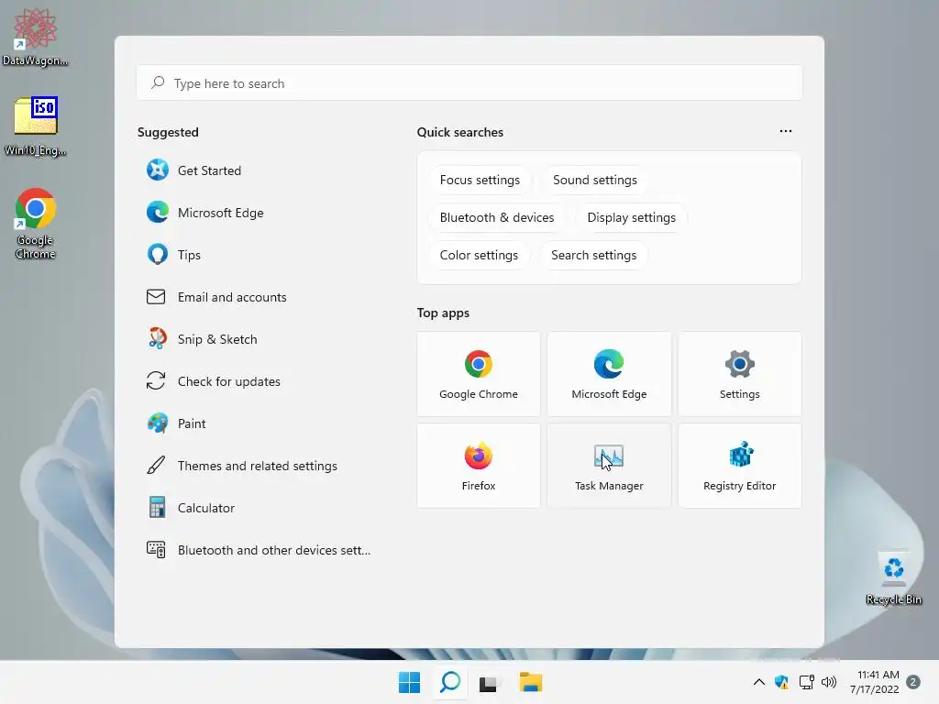Image resolution: width=939 pixels, height=704 pixels.
Task: Click the network tray icon
Action: (807, 682)
